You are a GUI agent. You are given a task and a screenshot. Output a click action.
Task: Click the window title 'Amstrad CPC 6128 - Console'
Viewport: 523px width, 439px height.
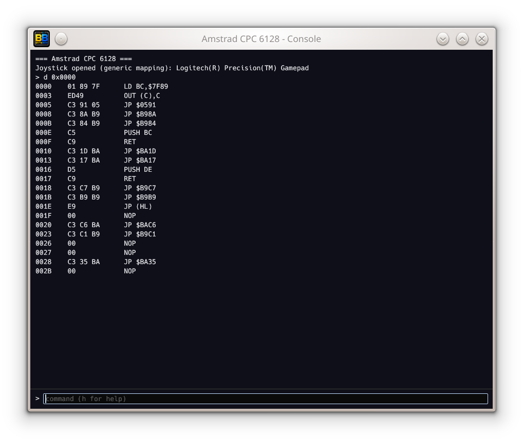click(x=261, y=39)
